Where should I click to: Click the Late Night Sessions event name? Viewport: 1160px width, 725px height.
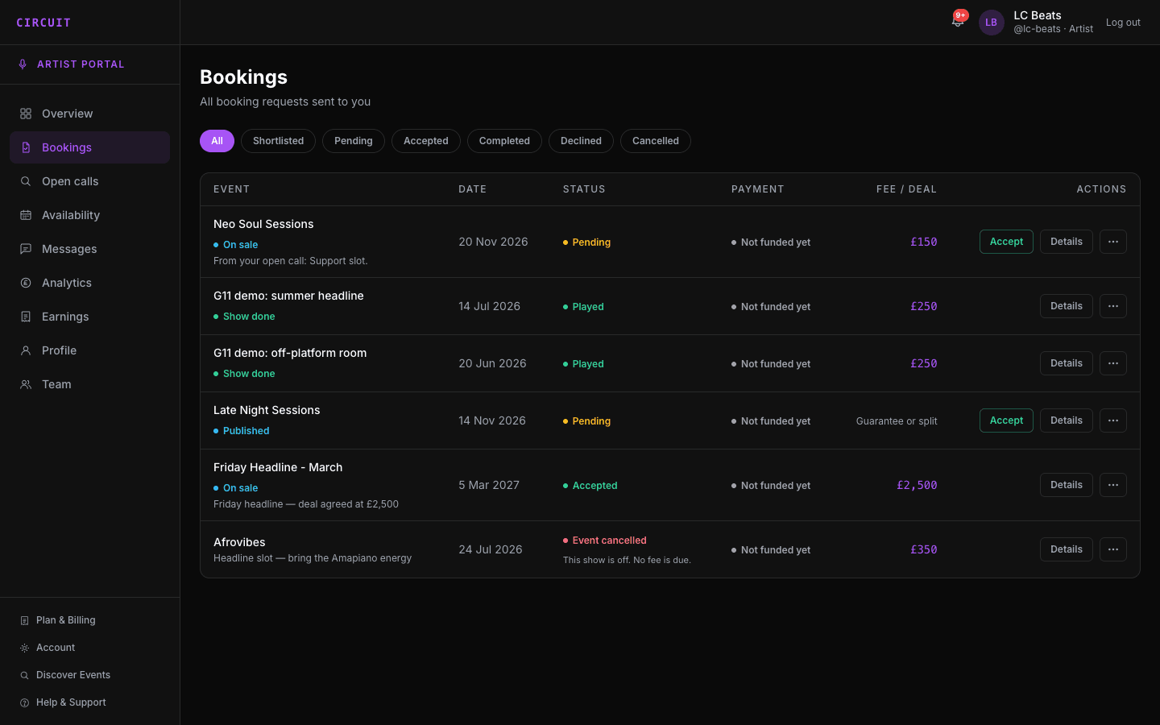tap(267, 410)
